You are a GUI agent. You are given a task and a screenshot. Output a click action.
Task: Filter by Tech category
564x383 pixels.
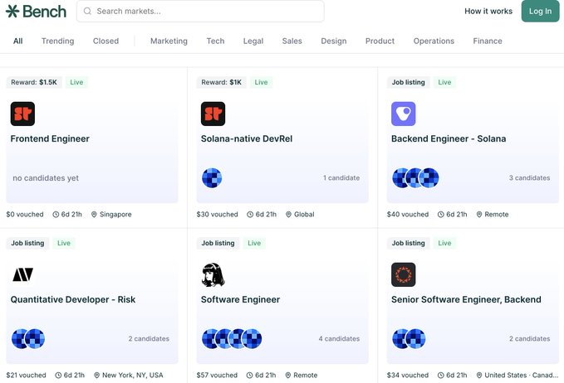[x=215, y=41]
